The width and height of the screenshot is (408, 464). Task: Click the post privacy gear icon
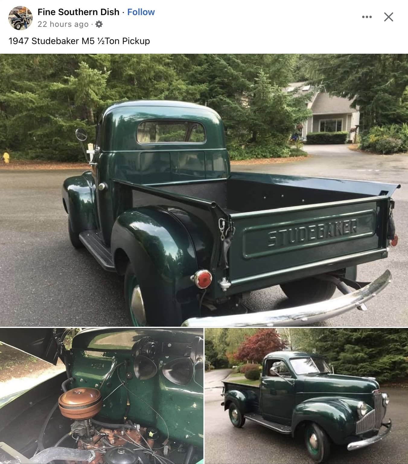(99, 24)
